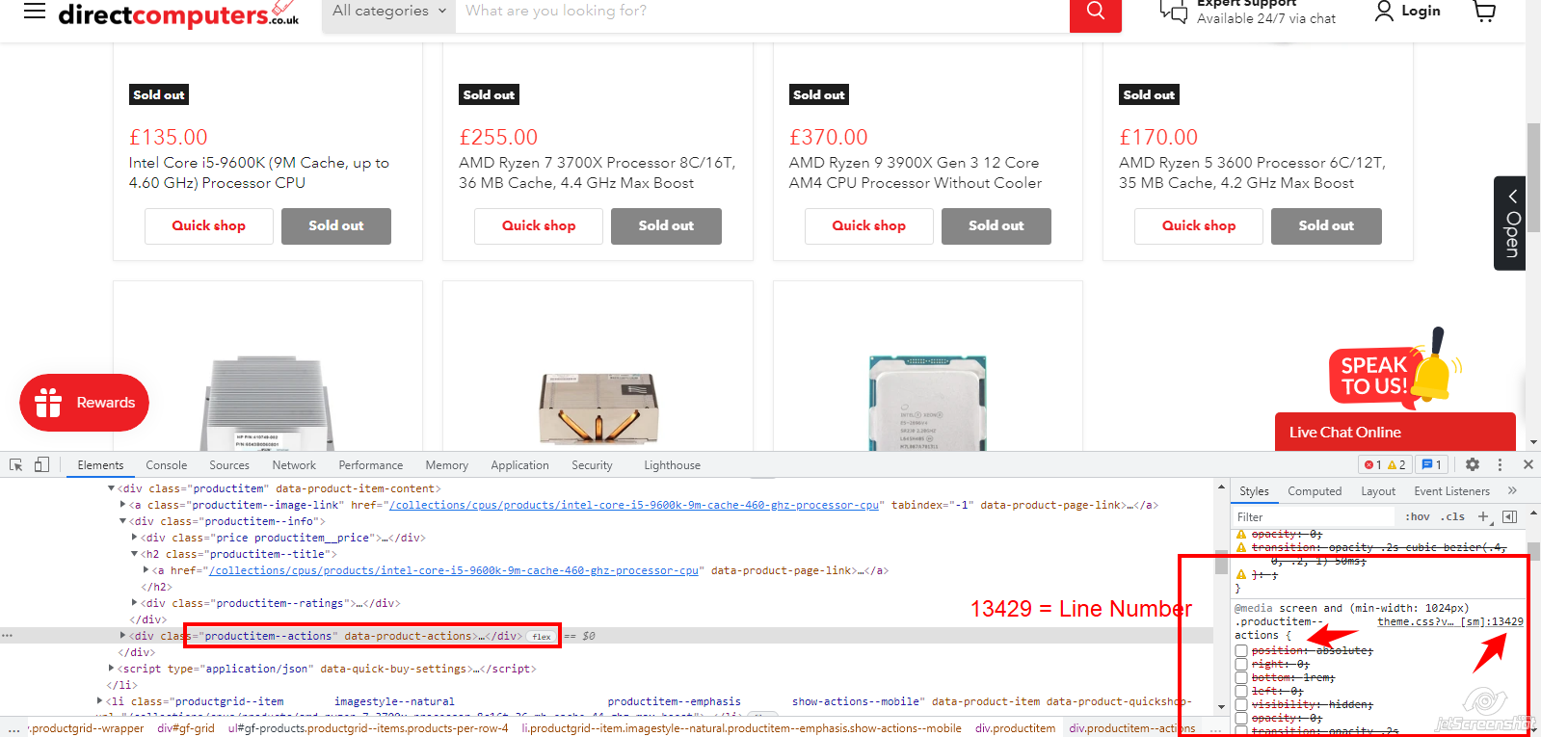Open the All categories dropdown
The height and width of the screenshot is (737, 1541).
point(388,12)
